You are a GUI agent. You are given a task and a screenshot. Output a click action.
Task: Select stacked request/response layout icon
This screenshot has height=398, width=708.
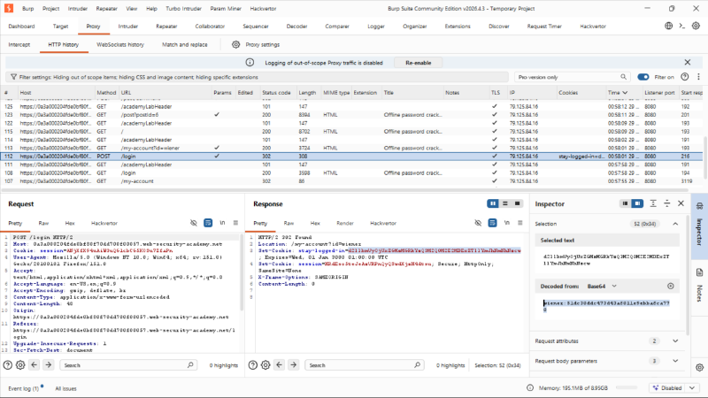pos(505,203)
